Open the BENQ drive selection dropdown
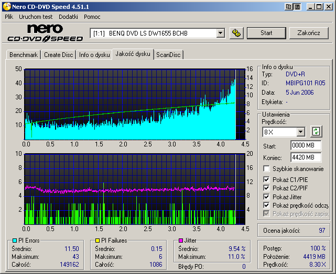Viewport: 336px width, 274px height. click(x=220, y=33)
